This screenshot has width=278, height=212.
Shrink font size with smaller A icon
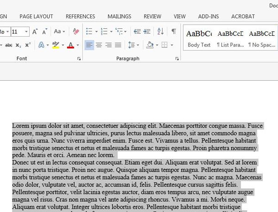click(x=45, y=32)
